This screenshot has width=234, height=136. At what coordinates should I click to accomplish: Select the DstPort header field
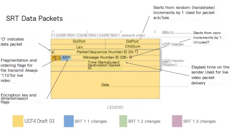click(132, 41)
